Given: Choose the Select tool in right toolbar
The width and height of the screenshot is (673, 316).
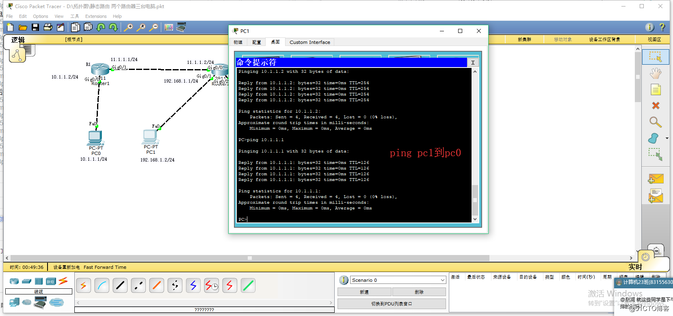Looking at the screenshot, I should (x=656, y=57).
